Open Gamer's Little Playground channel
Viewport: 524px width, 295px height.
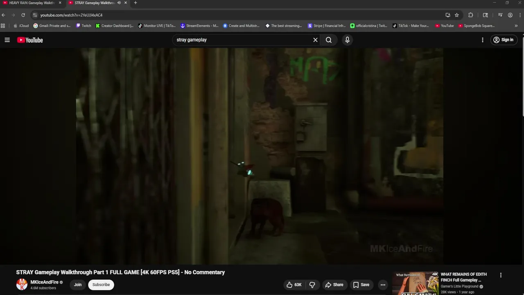click(460, 286)
